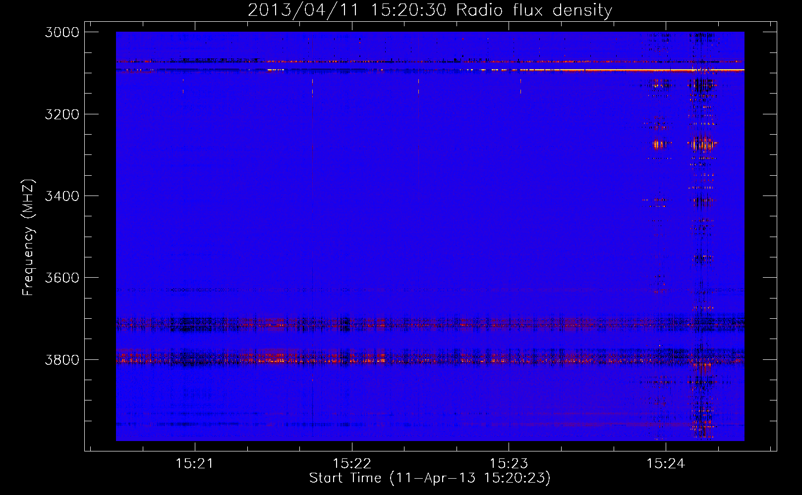This screenshot has height=495, width=802.
Task: Click the bright burst near 3280 MHz at 15:24
Action: (703, 144)
